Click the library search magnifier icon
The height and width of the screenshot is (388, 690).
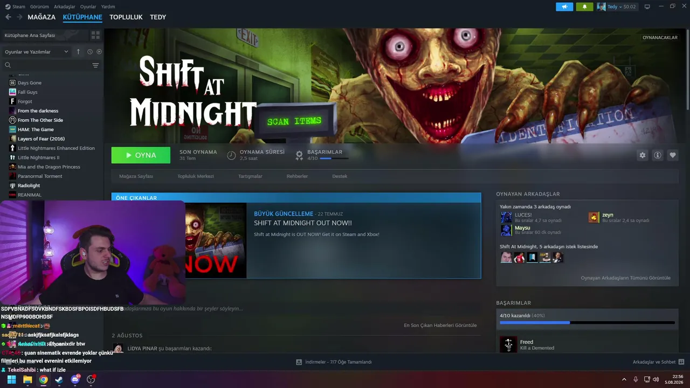[x=8, y=65]
